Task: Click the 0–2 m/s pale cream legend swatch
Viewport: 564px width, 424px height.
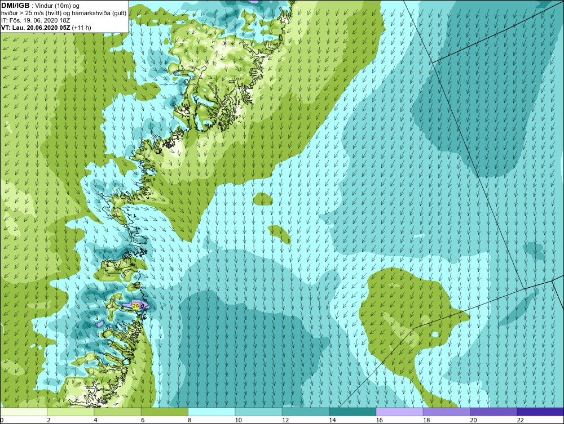Action: pos(24,412)
